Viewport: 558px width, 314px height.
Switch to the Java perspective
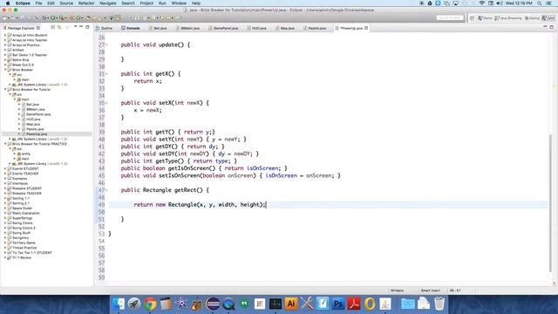coord(548,17)
